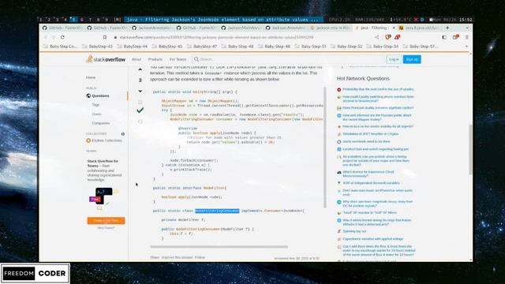This screenshot has height=284, width=505.
Task: Click the Collectives info icon in sidebar
Action: [123, 134]
